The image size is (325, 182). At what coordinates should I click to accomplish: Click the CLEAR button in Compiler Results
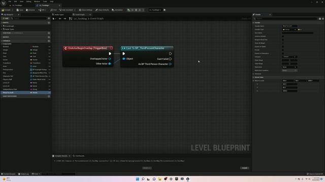(245, 168)
